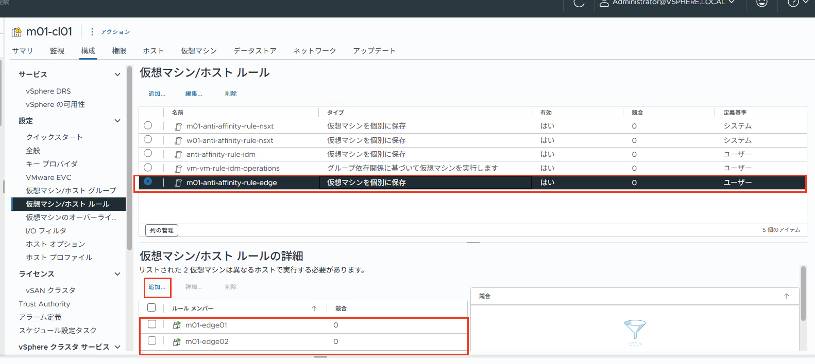The image size is (815, 364).
Task: Open VMware EVC in sidebar
Action: coord(48,177)
